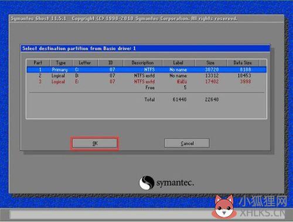Click the Size column header
293x222 pixels.
coord(210,63)
